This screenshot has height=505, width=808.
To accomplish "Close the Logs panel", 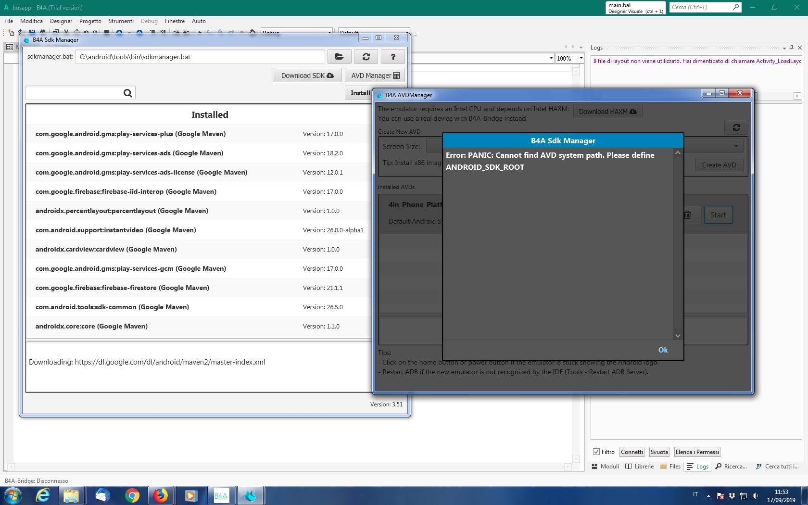I will pyautogui.click(x=800, y=48).
